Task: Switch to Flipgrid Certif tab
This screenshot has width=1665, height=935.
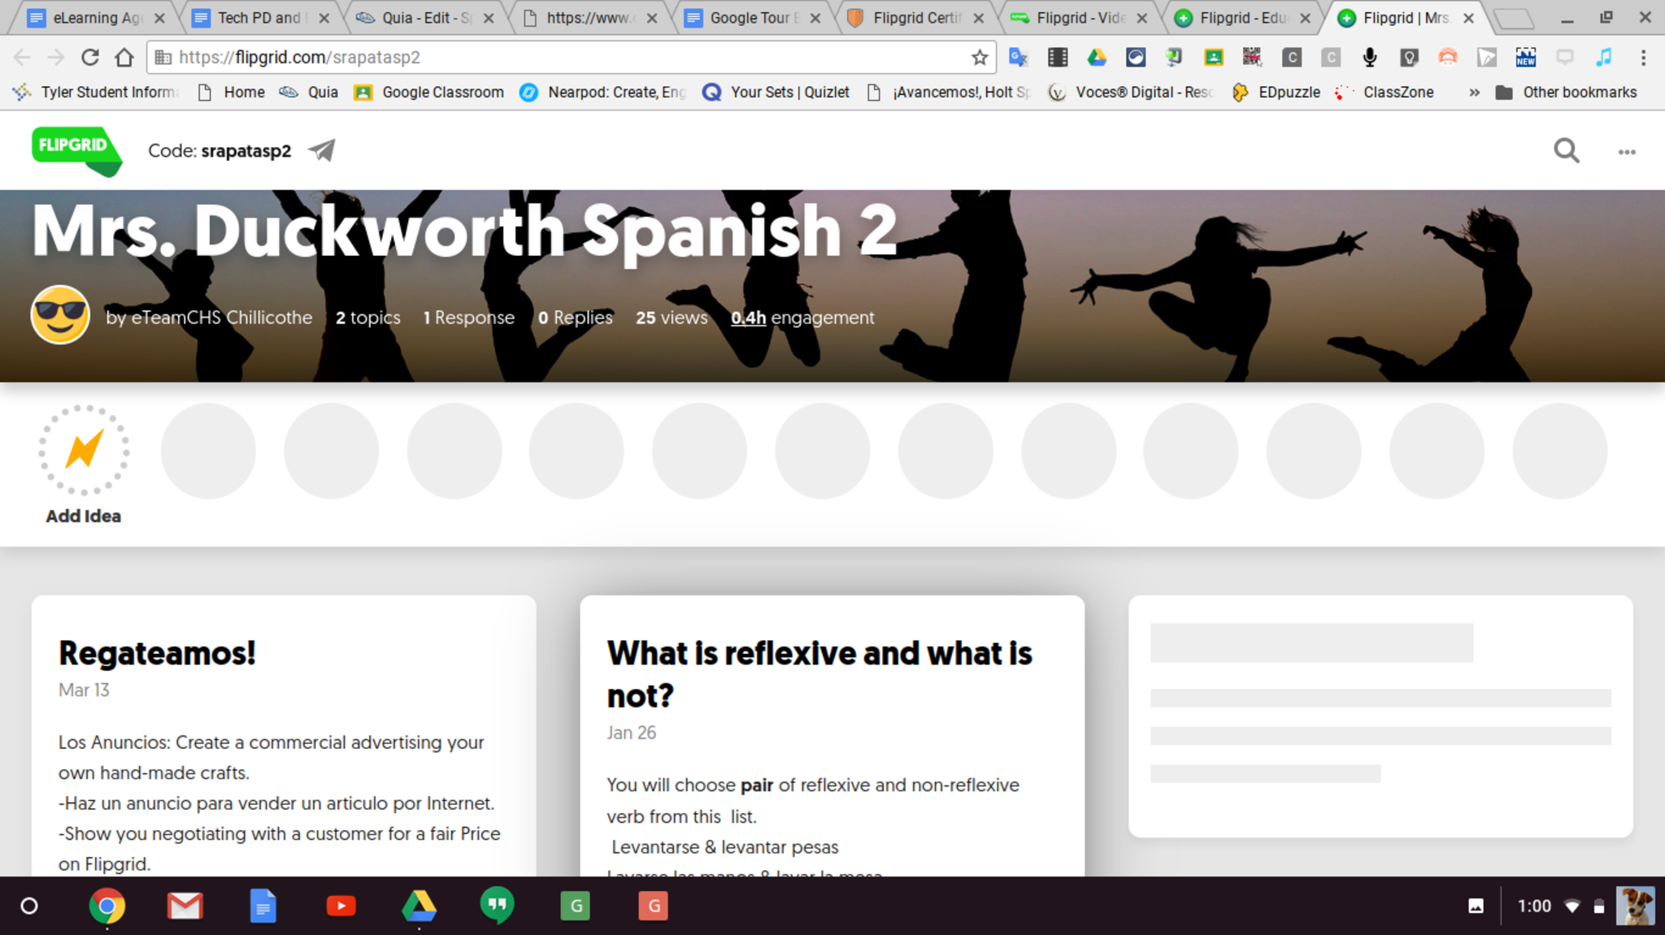Action: (915, 18)
